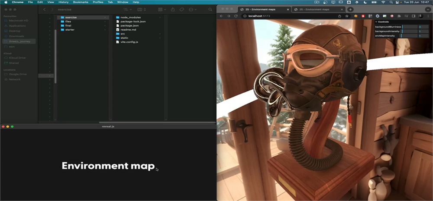Select the exercise folder
Image resolution: width=433 pixels, height=201 pixels.
click(83, 17)
